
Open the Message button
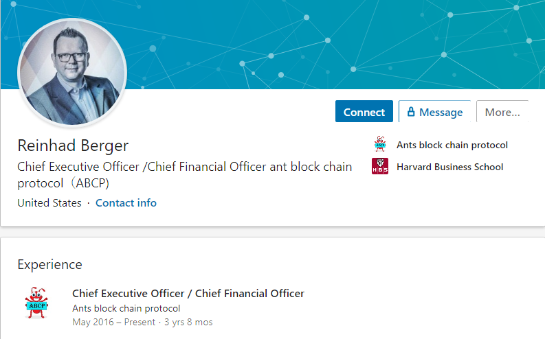434,111
